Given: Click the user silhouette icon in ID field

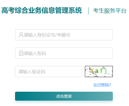Looking at the screenshot, I should (21, 35).
